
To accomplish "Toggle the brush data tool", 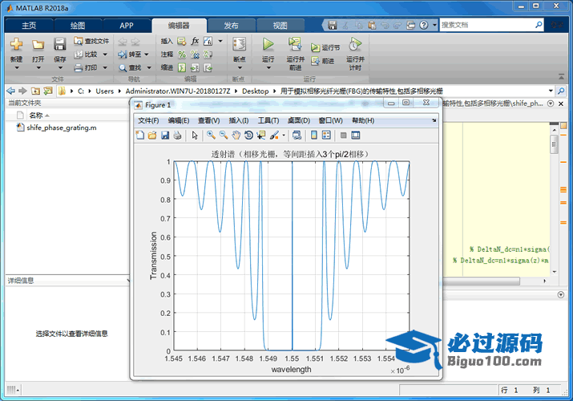I will pos(274,136).
